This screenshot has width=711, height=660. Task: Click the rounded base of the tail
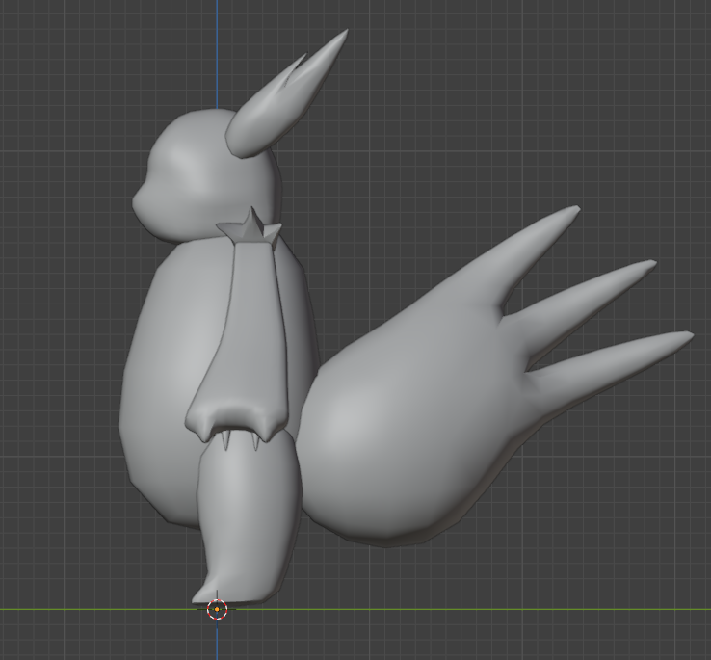click(385, 453)
